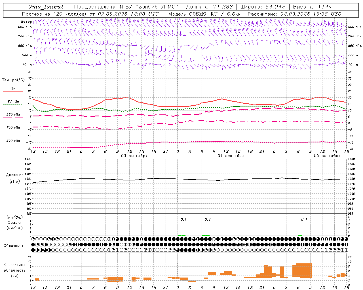This screenshot has height=290, width=363.
Task: Click the (мм/1ч.) precipitation unit label
Action: [x=15, y=228]
